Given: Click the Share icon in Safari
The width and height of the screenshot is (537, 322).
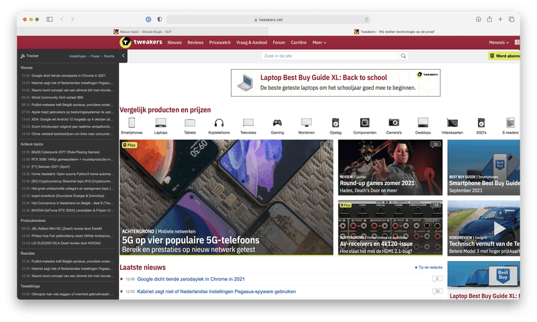Looking at the screenshot, I should (x=490, y=19).
